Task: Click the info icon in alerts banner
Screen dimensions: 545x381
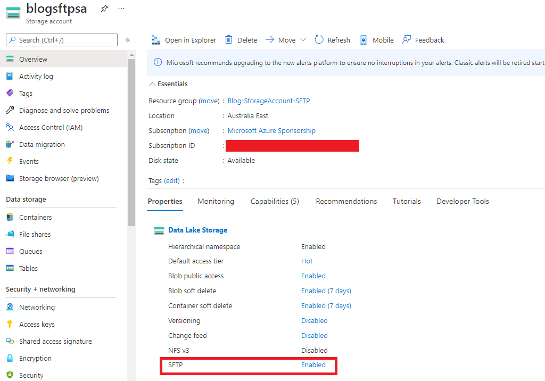Action: coord(158,62)
